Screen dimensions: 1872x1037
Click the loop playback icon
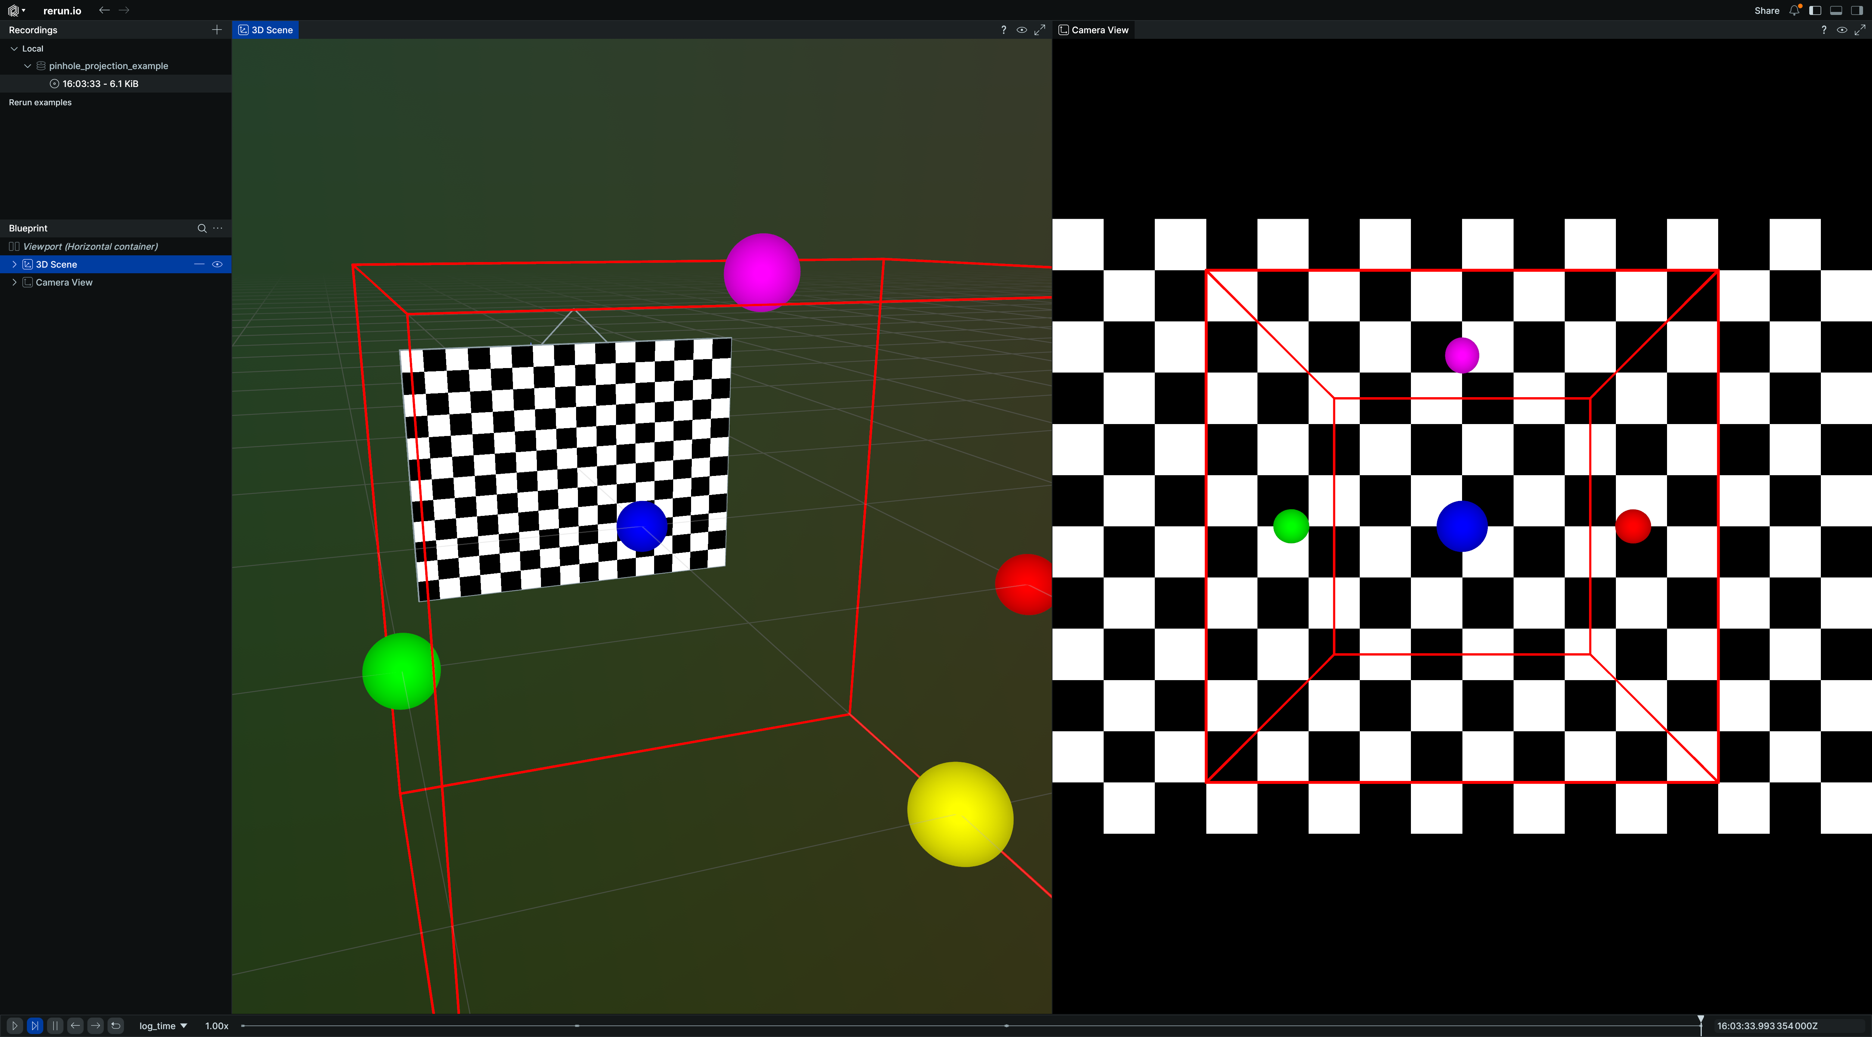pos(115,1025)
